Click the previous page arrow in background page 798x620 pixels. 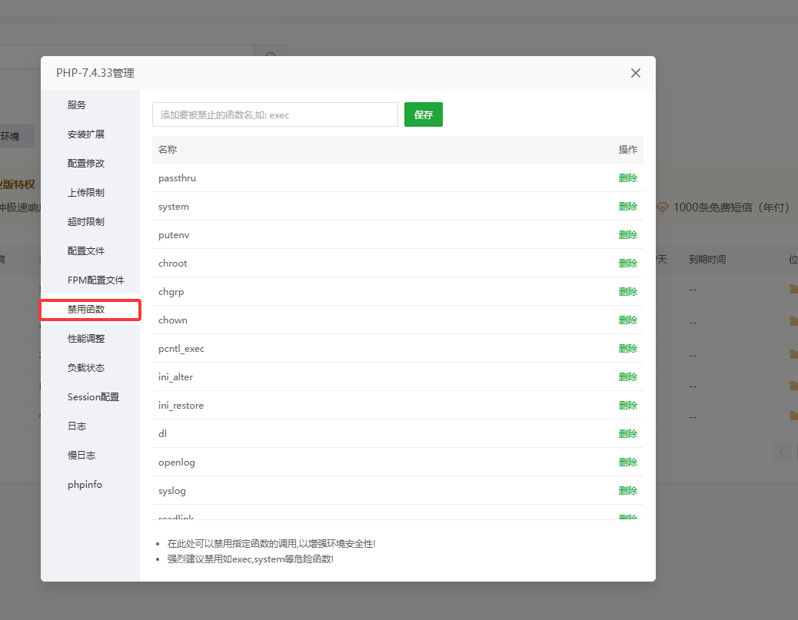tap(781, 452)
